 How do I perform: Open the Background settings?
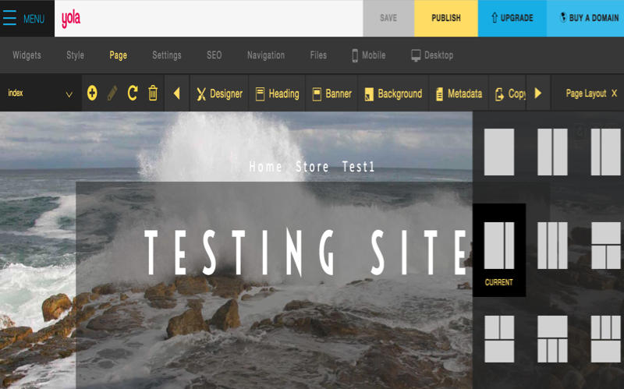[392, 94]
